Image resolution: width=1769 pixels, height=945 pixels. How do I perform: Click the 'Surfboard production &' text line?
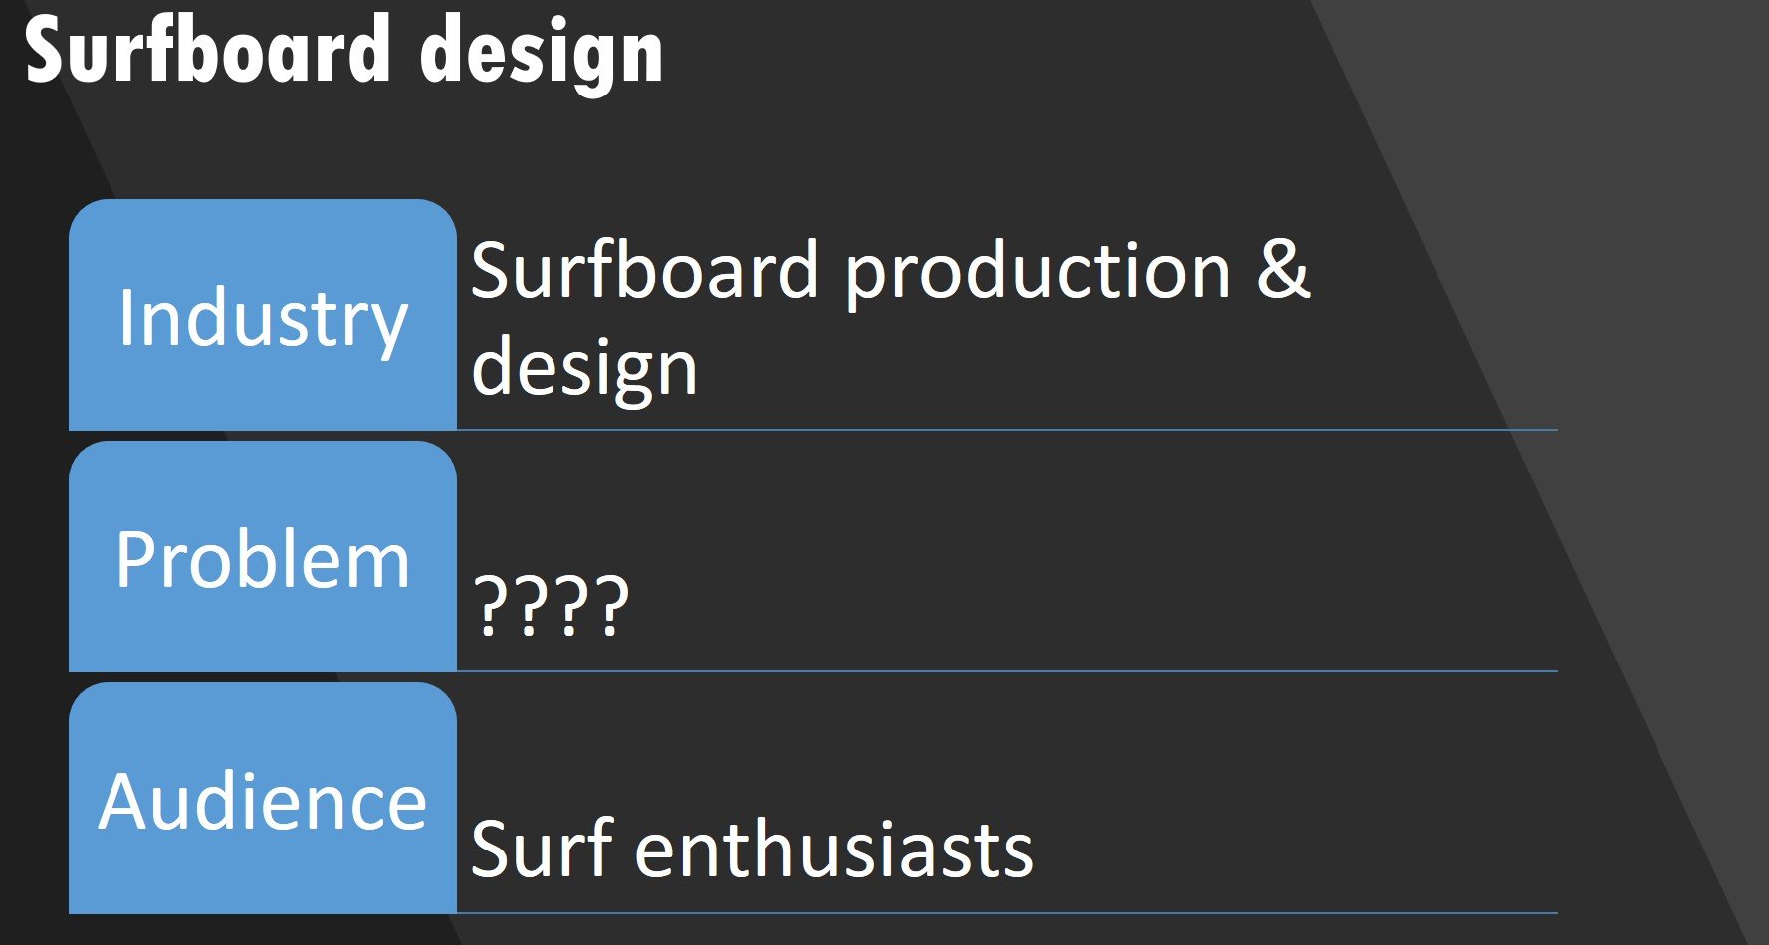(889, 271)
